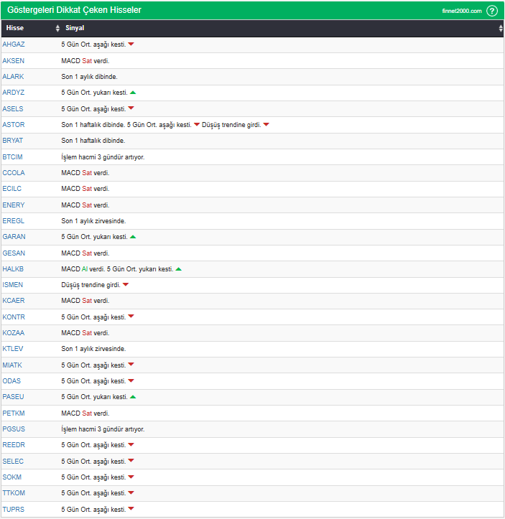Click the BTCIM ticker symbol
The width and height of the screenshot is (505, 519).
[13, 156]
